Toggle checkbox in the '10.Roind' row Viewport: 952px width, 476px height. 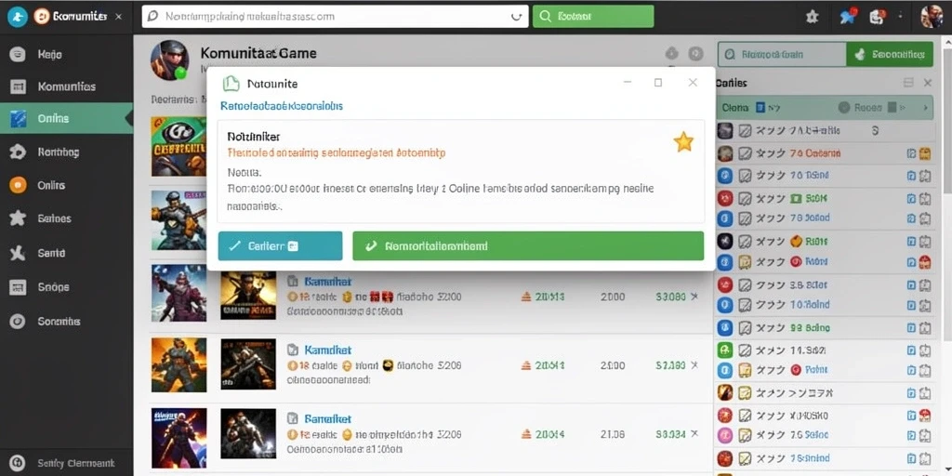[x=745, y=304]
